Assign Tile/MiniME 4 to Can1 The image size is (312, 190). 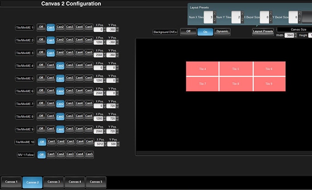(x=51, y=65)
